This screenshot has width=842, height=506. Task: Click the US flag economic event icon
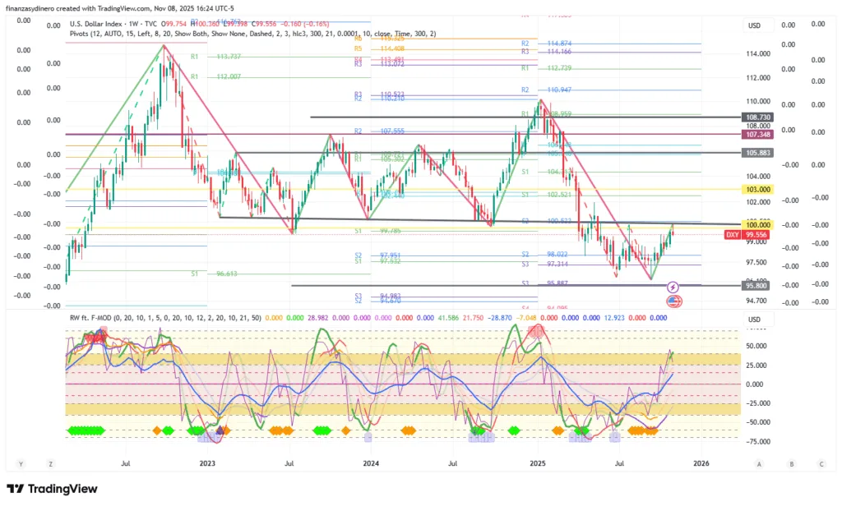pyautogui.click(x=673, y=301)
